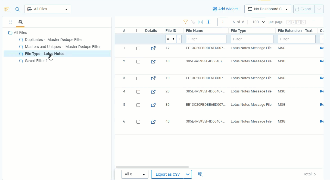This screenshot has width=330, height=180.
Task: Tick the select-all checkbox in header
Action: point(138,31)
